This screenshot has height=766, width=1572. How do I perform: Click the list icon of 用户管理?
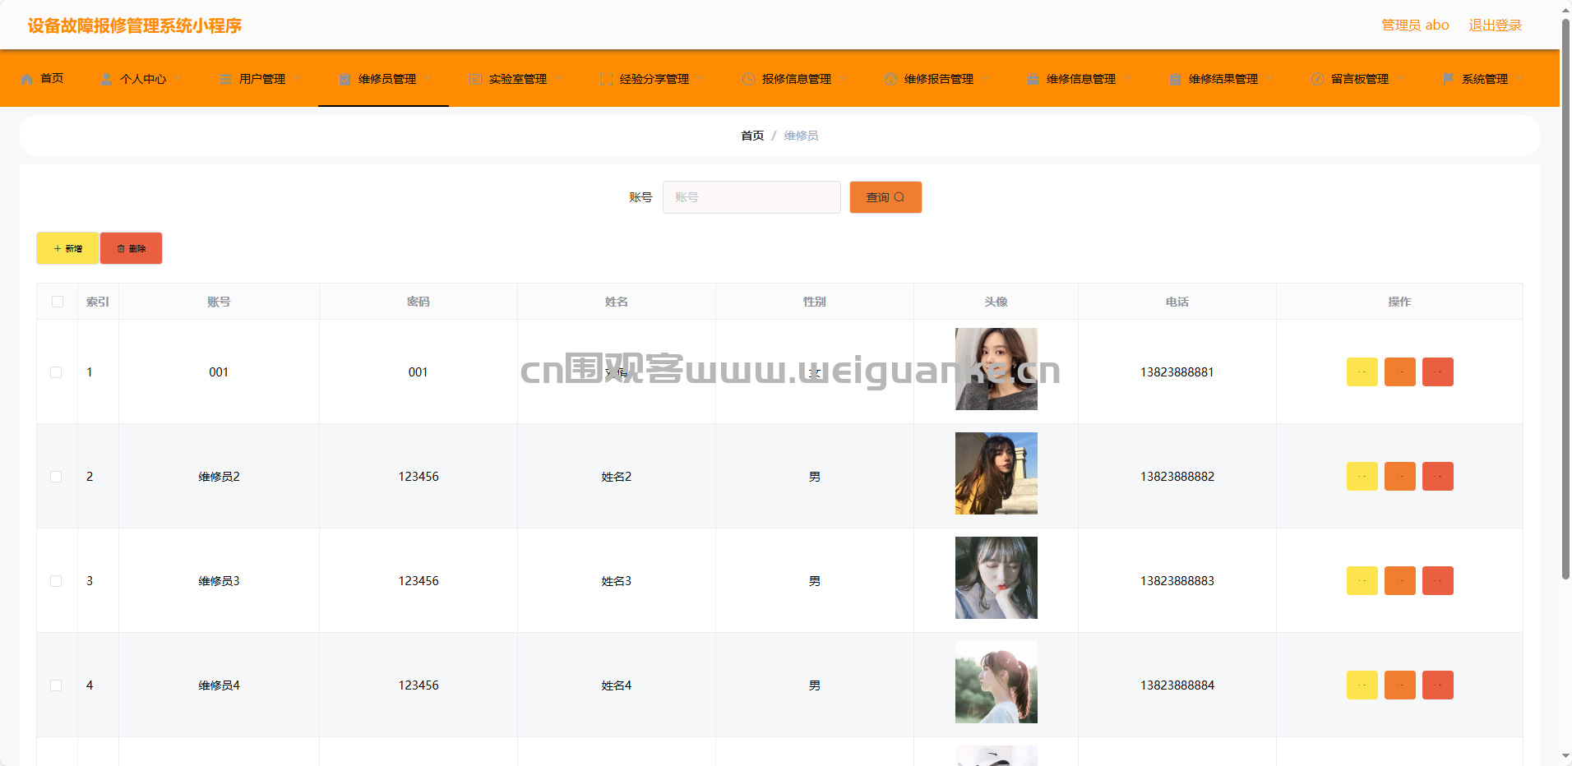225,79
